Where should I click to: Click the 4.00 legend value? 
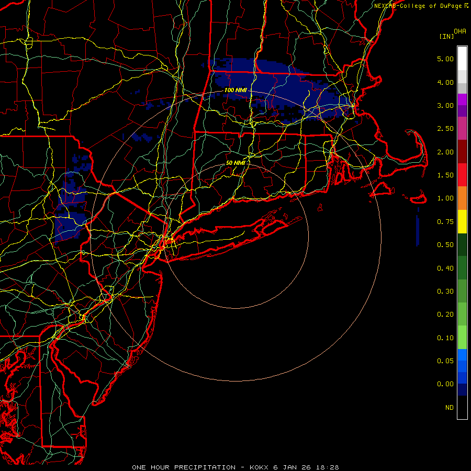(445, 82)
